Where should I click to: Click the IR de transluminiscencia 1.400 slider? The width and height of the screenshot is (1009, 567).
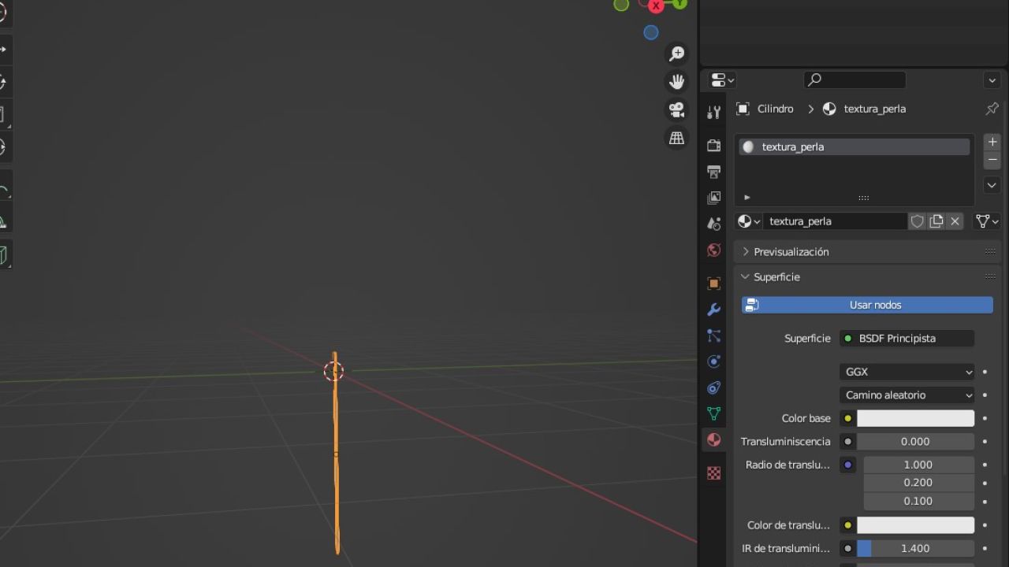915,548
